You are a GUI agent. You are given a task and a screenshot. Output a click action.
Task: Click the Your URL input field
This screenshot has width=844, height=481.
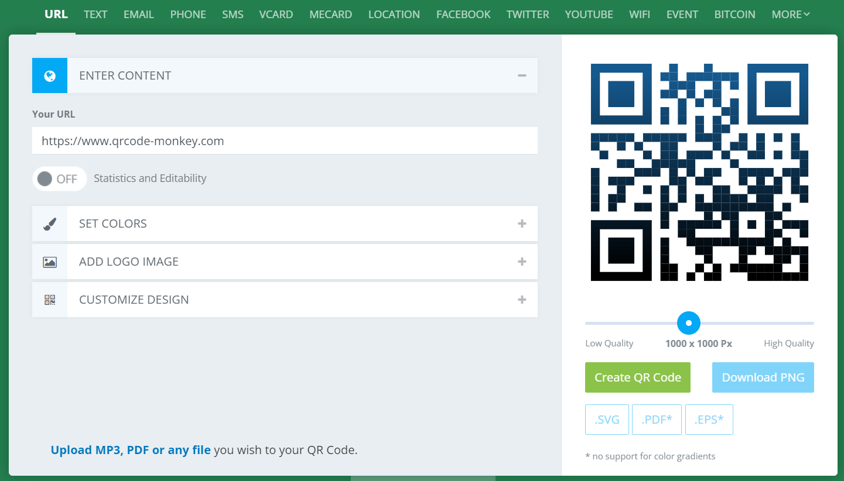pyautogui.click(x=285, y=141)
